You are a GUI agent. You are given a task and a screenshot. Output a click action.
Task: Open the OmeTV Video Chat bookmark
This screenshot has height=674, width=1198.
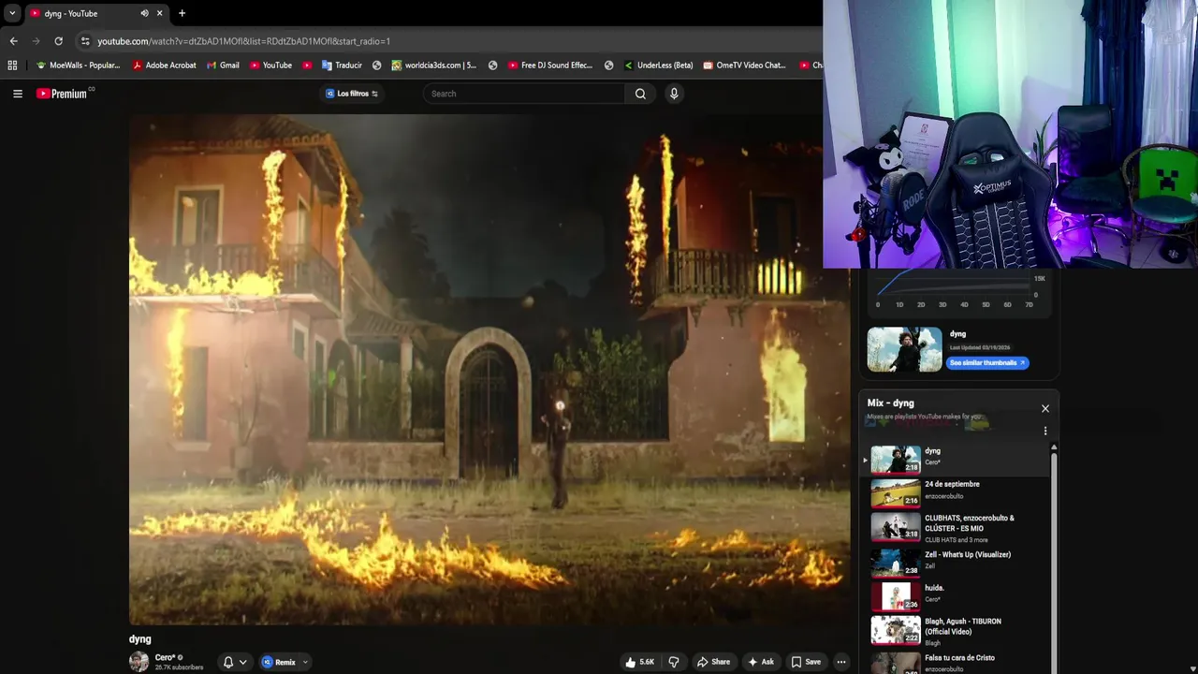click(744, 66)
